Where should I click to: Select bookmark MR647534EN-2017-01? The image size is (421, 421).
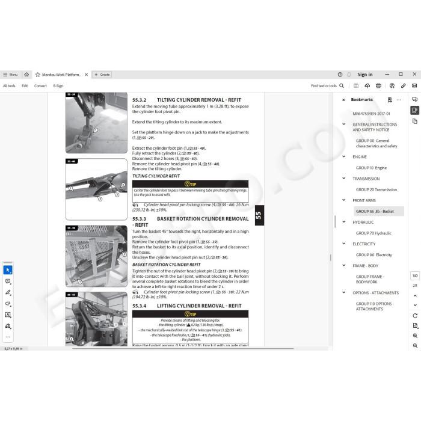coord(371,114)
